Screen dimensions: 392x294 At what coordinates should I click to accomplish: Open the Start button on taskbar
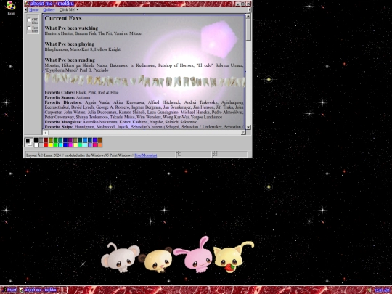tap(9, 290)
